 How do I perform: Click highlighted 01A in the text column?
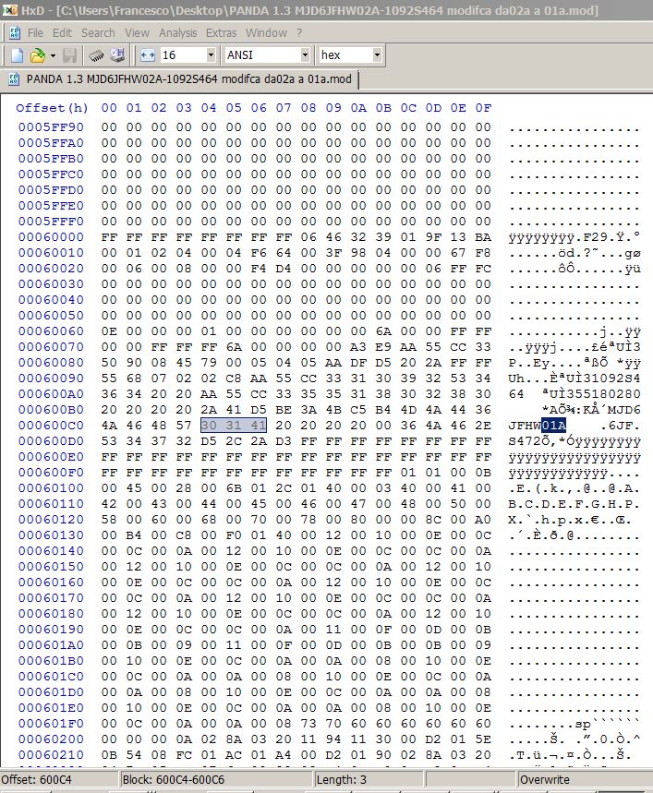[553, 426]
